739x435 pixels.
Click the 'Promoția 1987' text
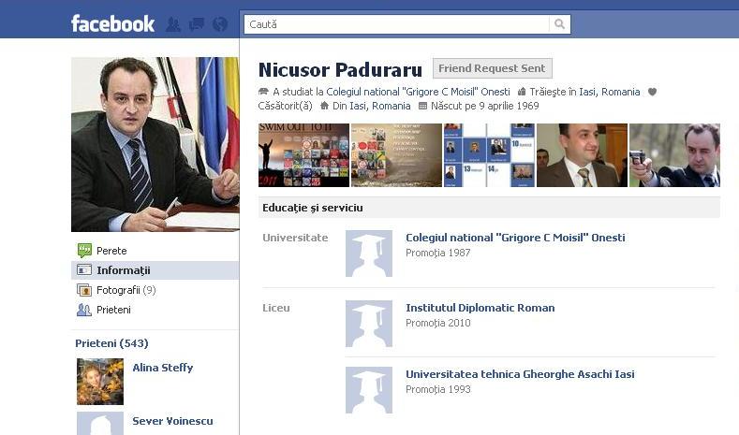(x=438, y=253)
